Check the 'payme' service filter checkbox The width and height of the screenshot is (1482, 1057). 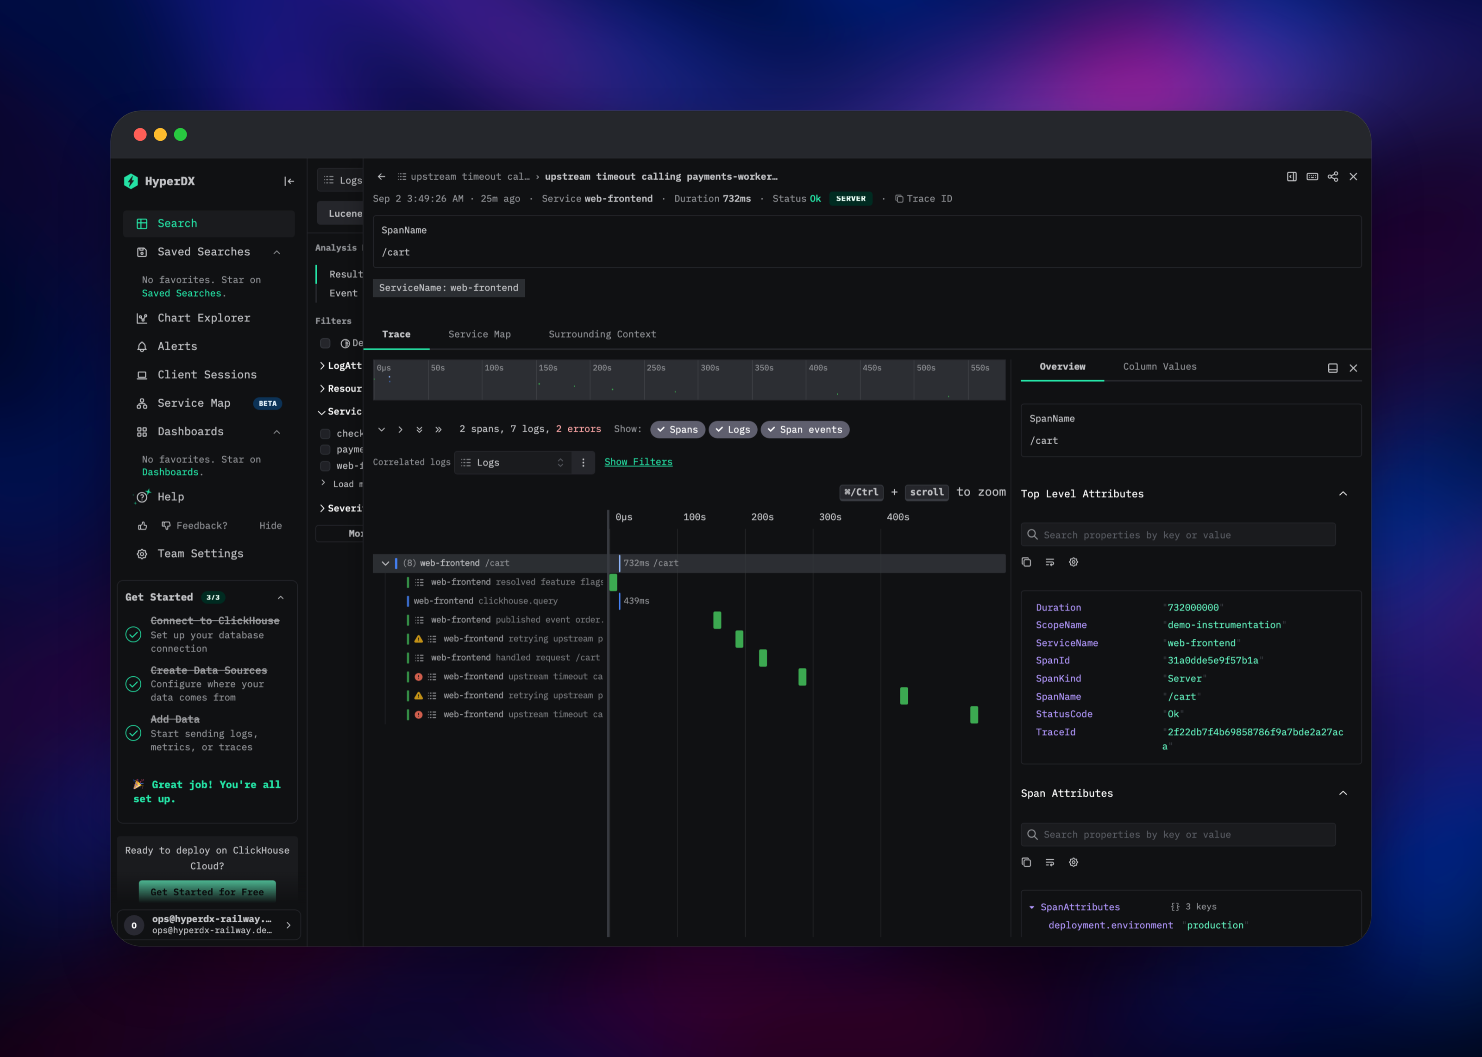pos(325,450)
